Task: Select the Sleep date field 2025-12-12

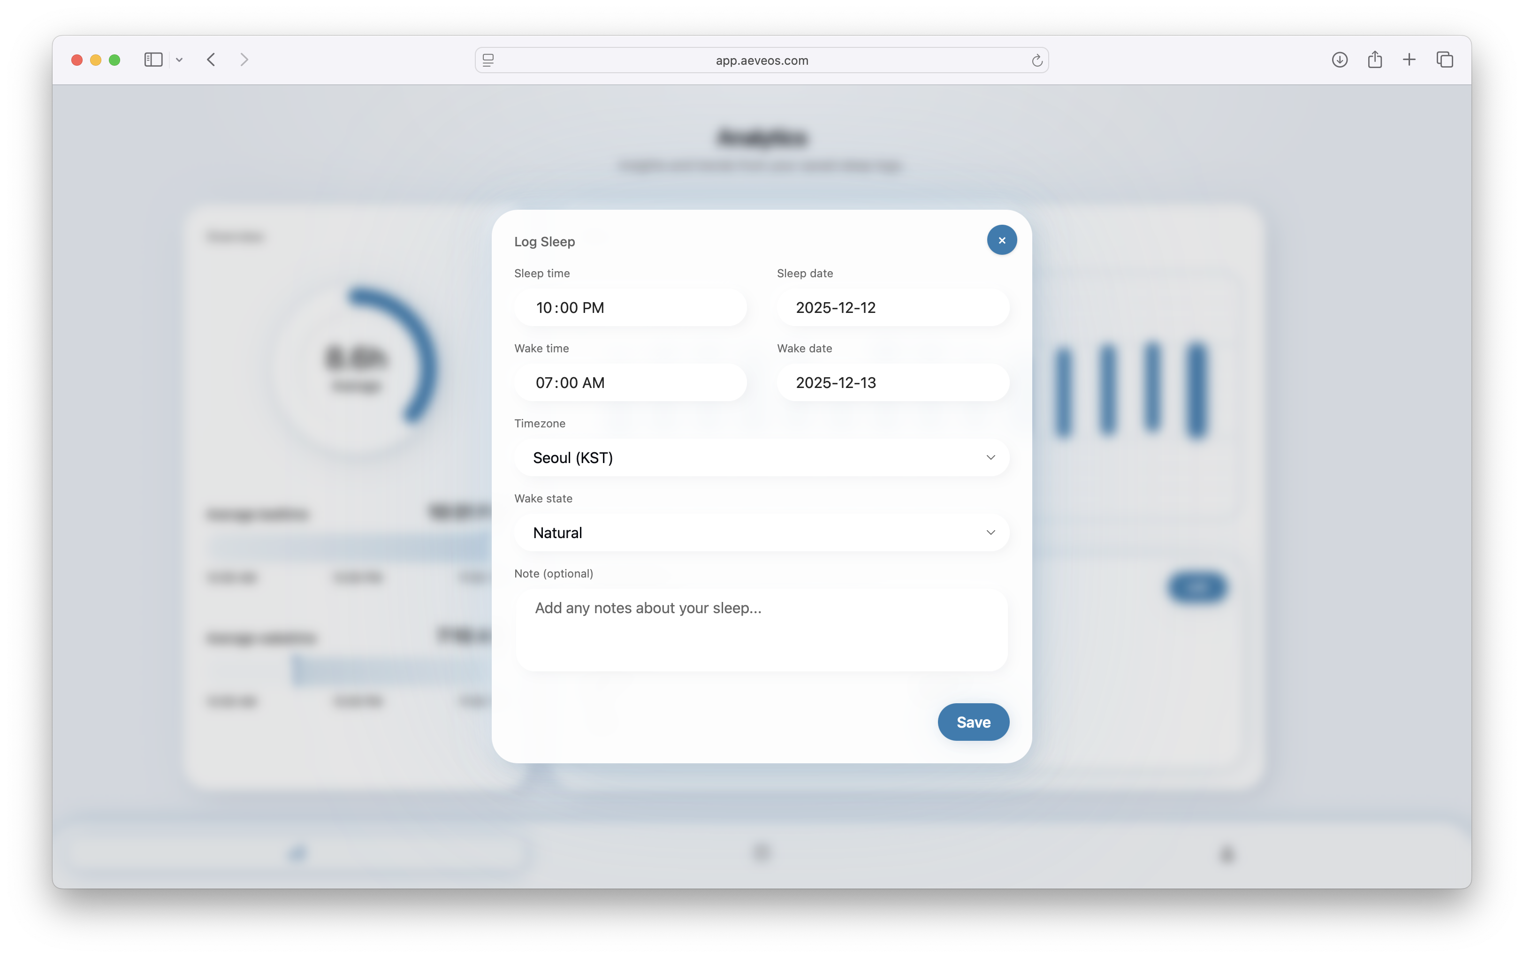Action: (x=892, y=307)
